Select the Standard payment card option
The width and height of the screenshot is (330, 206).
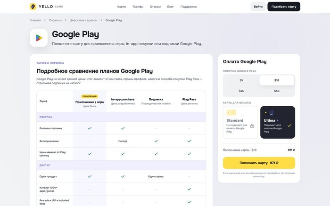pos(240,122)
